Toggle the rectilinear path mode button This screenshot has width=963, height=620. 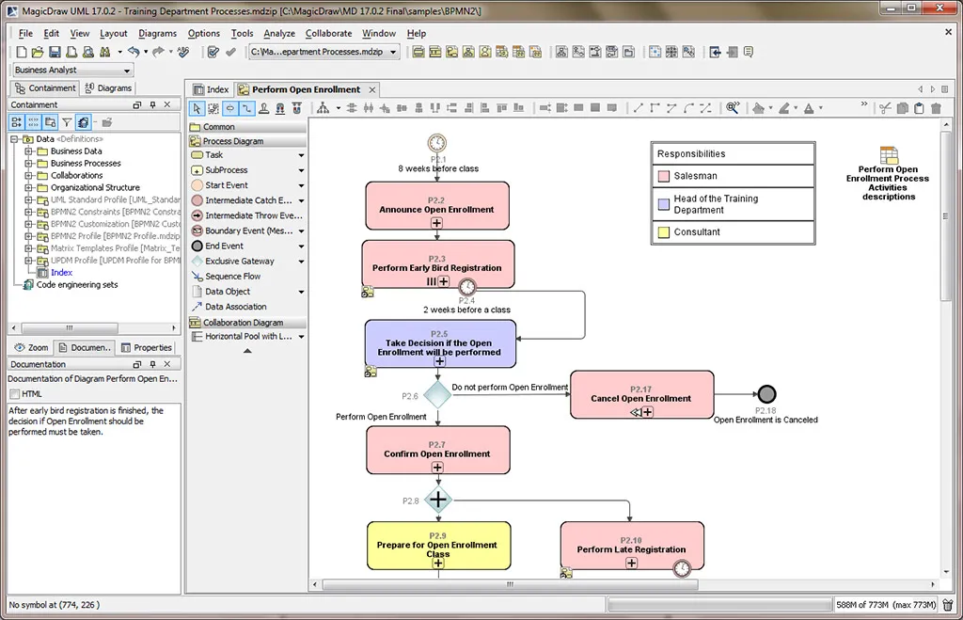pyautogui.click(x=245, y=108)
